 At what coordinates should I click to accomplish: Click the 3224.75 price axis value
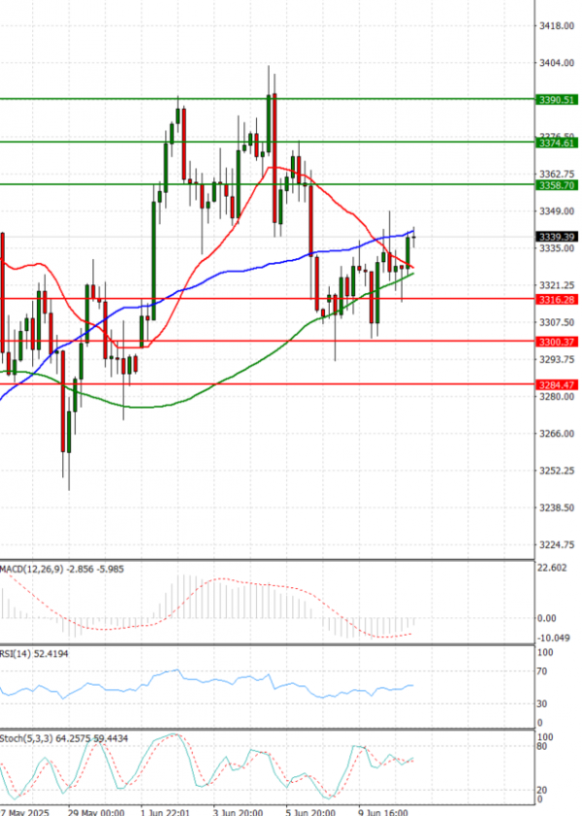tap(557, 544)
